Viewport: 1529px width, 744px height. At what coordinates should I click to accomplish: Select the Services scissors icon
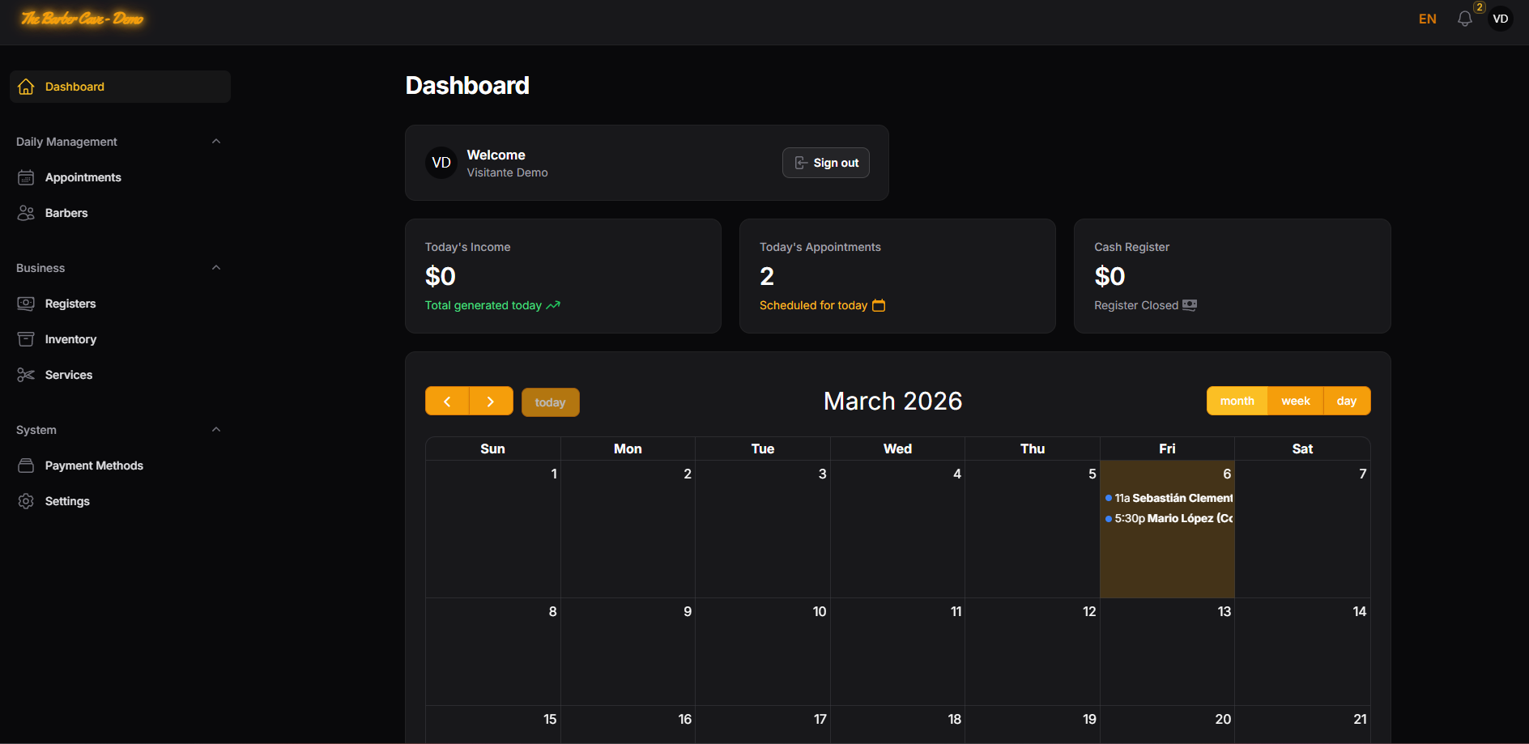[25, 375]
